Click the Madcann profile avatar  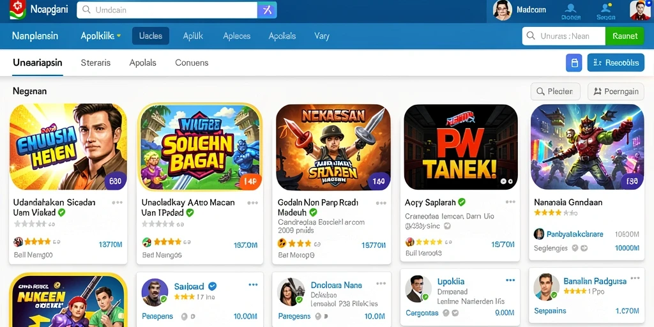(502, 10)
